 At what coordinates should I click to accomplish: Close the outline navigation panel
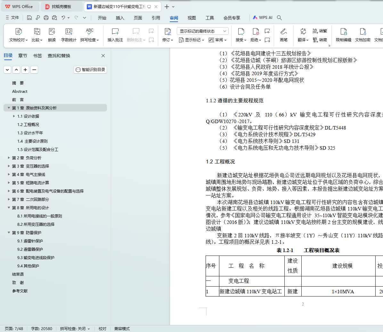[103, 56]
